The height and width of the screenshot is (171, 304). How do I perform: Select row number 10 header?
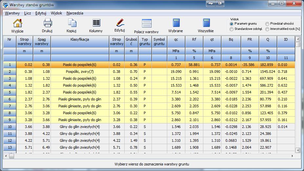point(10,127)
